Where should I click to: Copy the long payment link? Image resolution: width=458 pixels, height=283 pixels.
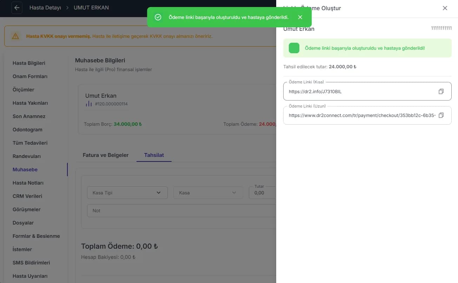[x=441, y=115]
